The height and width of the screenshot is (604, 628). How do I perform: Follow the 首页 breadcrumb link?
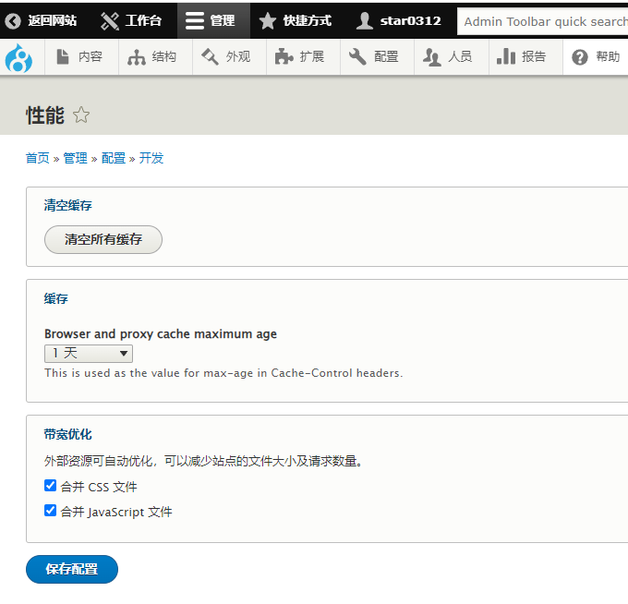coord(38,158)
